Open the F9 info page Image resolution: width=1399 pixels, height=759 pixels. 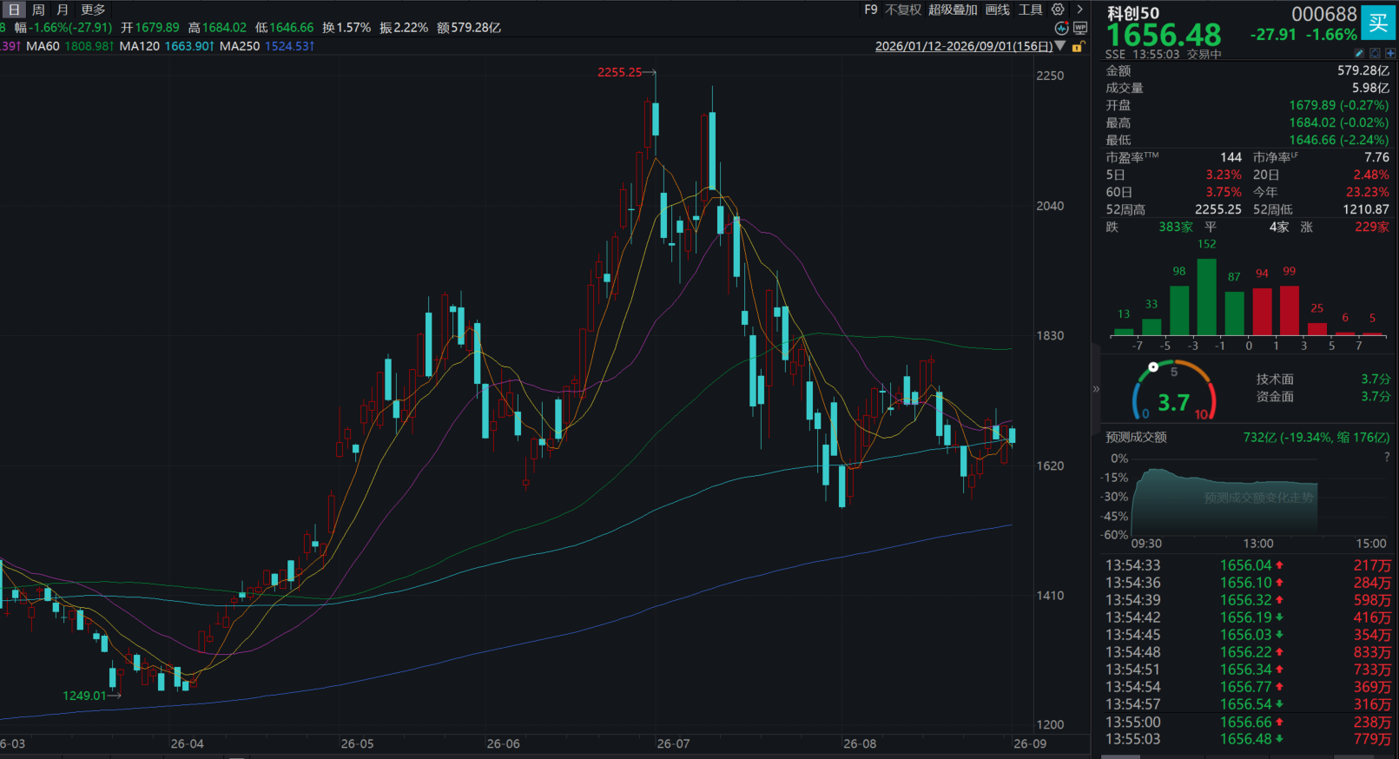click(x=871, y=10)
